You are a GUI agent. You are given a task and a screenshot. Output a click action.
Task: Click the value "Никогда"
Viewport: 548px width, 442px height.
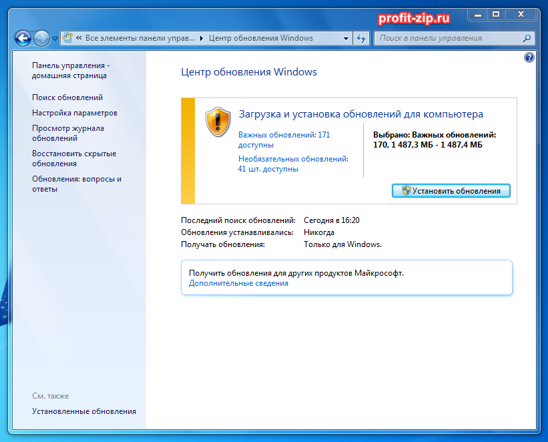tap(319, 232)
